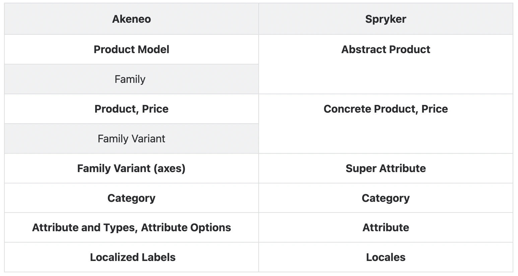Image resolution: width=518 pixels, height=276 pixels.
Task: Select the Abstract Product cell
Action: (385, 49)
